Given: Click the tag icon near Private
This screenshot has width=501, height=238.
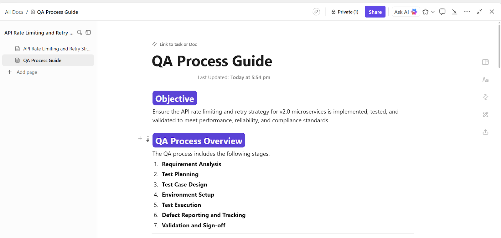Looking at the screenshot, I should click(316, 12).
